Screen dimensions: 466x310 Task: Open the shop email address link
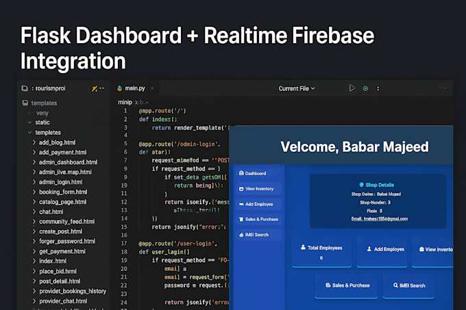pyautogui.click(x=380, y=218)
